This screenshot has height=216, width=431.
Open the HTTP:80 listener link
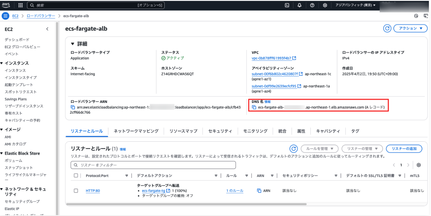coord(93,191)
